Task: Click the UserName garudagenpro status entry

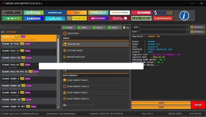Action: coord(61,114)
